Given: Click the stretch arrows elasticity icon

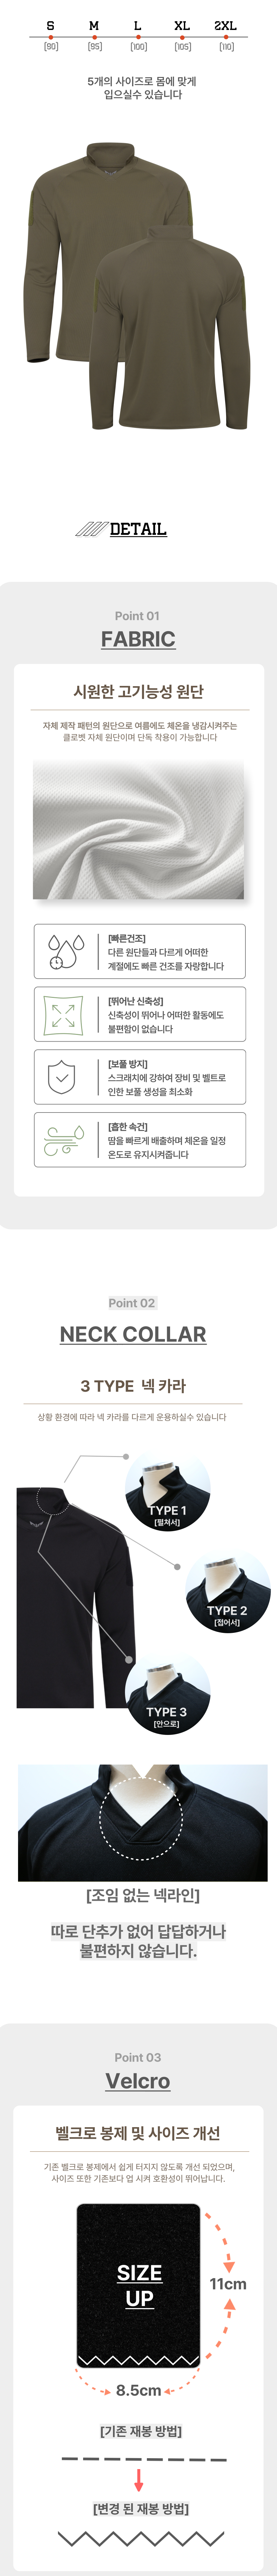Looking at the screenshot, I should pos(63,1014).
